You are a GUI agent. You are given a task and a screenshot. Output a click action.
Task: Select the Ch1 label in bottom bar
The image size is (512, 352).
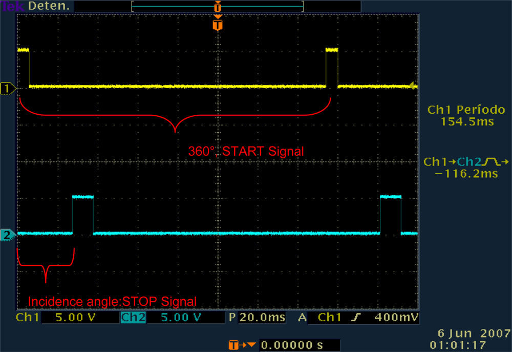(28, 318)
